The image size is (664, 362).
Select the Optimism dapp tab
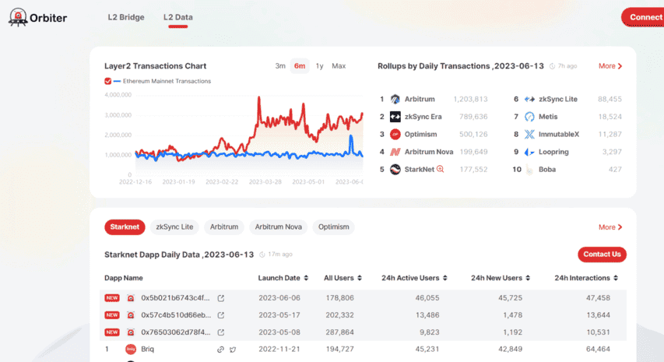tap(334, 227)
